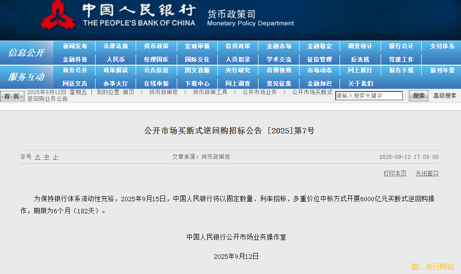
Task: Go to 公开市场买断式逆回购业务公告 breadcrumb link
Action: [312, 92]
